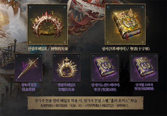Click the thorned red halo item icon
The height and width of the screenshot is (116, 167).
(47, 24)
